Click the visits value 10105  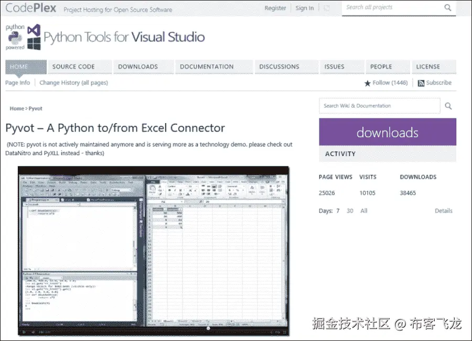point(367,193)
